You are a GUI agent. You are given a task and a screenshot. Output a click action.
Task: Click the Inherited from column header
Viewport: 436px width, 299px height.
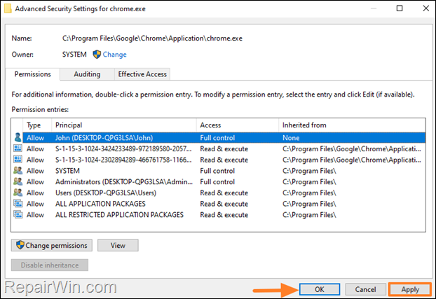(x=352, y=125)
